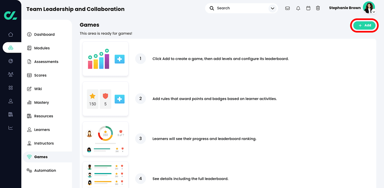The image size is (384, 188).
Task: Click the app logo in top-left corner
Action: pyautogui.click(x=10, y=15)
